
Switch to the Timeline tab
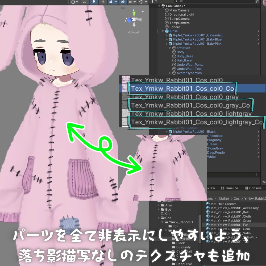(229, 188)
